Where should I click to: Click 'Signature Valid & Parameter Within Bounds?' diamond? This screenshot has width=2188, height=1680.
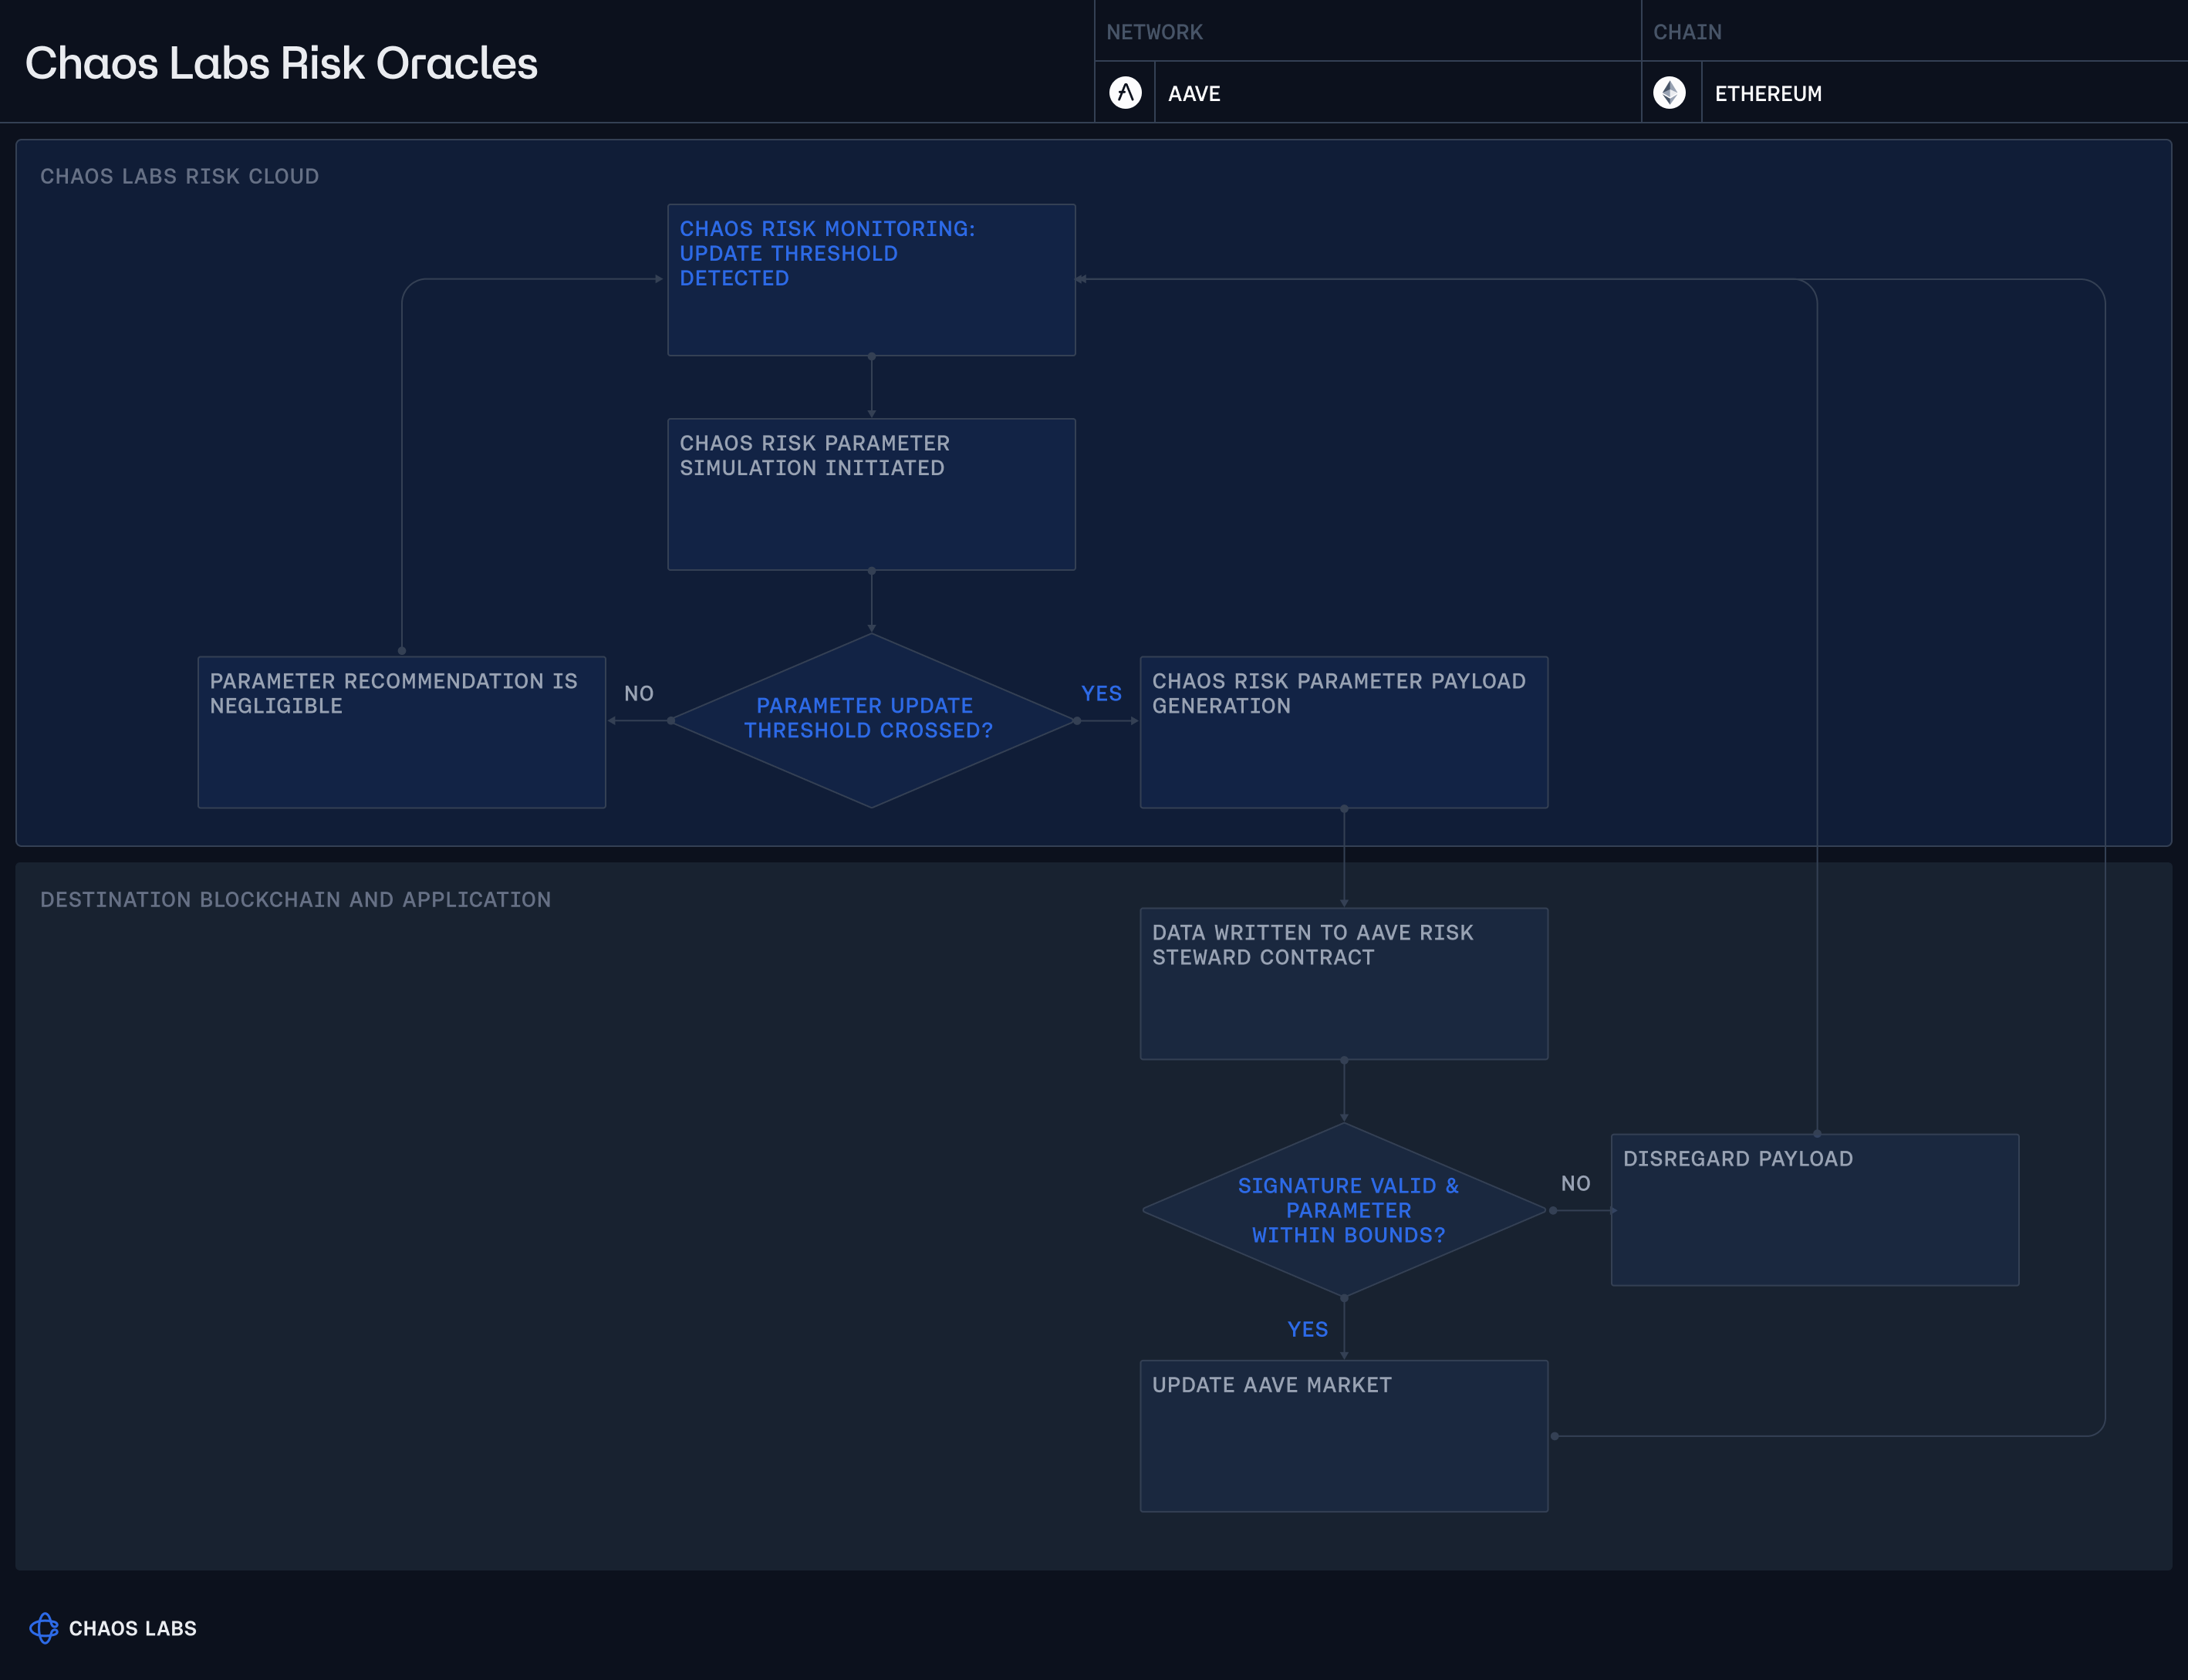[x=1344, y=1210]
